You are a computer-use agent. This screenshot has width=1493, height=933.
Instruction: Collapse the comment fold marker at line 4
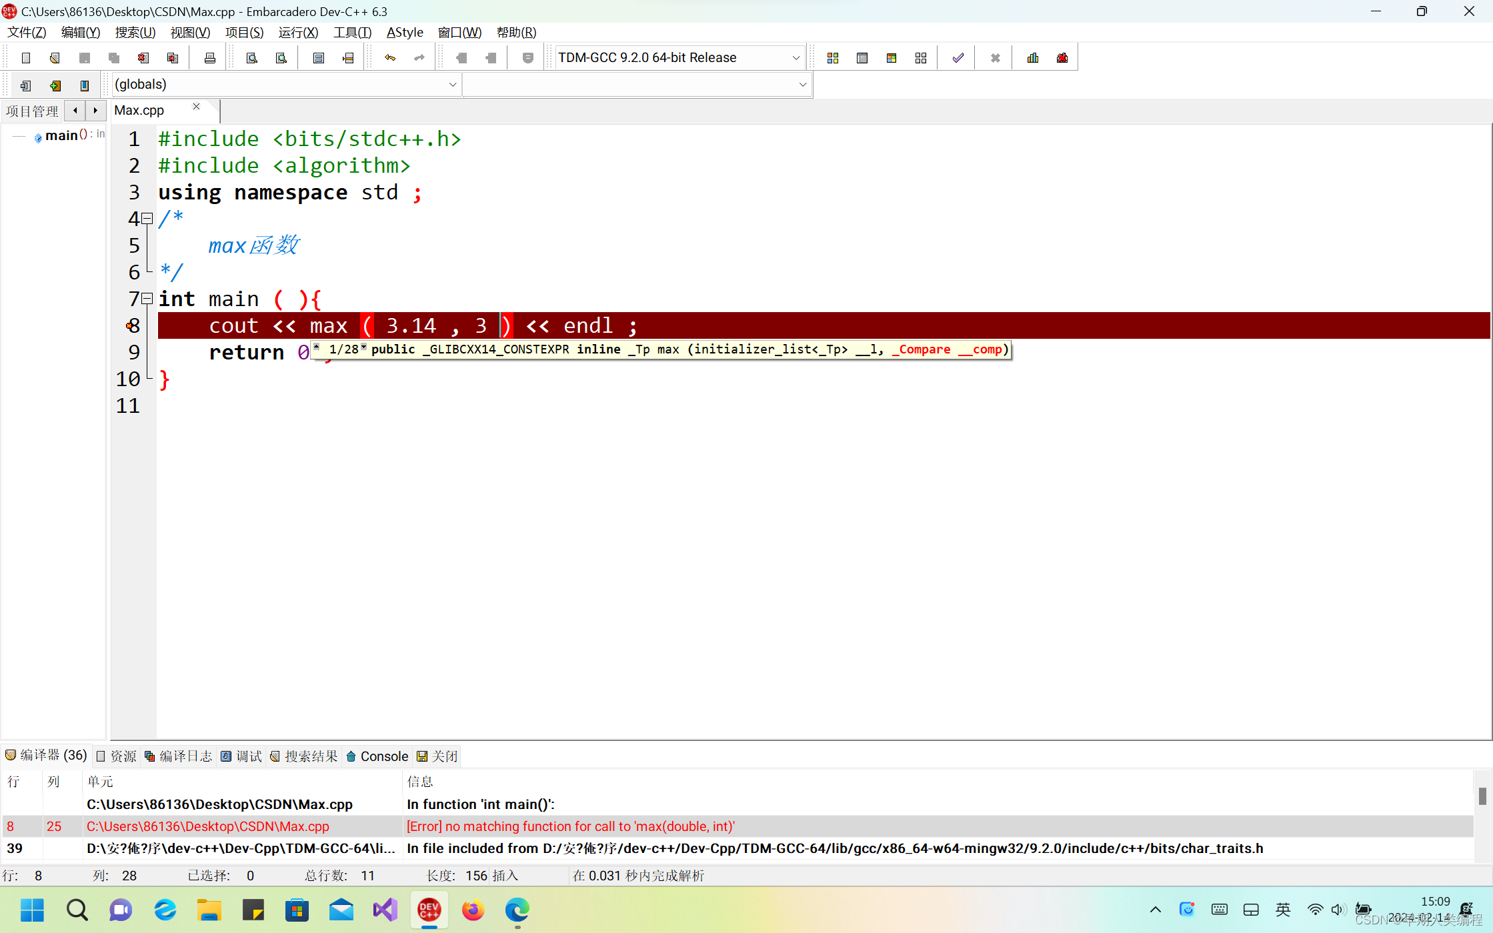tap(147, 218)
